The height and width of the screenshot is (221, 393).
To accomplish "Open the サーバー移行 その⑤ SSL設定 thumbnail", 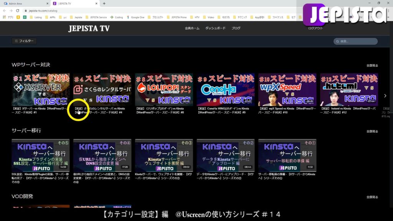I will tap(41, 155).
